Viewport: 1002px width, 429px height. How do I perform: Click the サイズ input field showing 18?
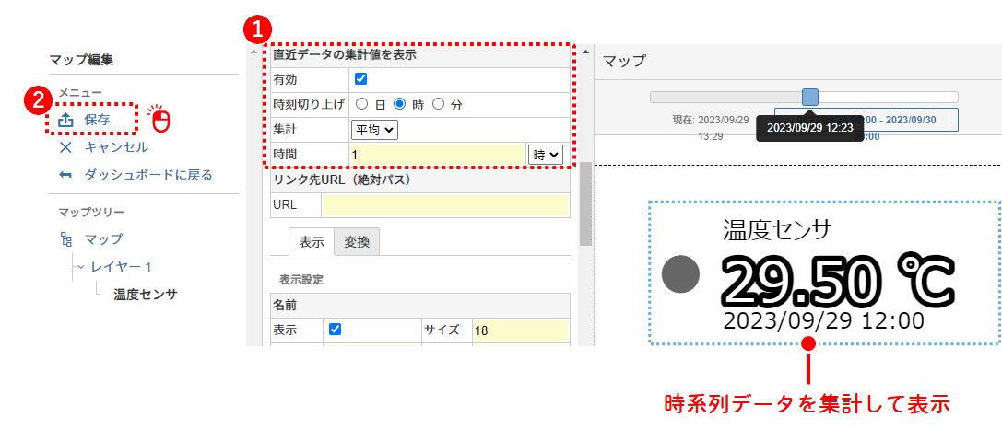(520, 330)
